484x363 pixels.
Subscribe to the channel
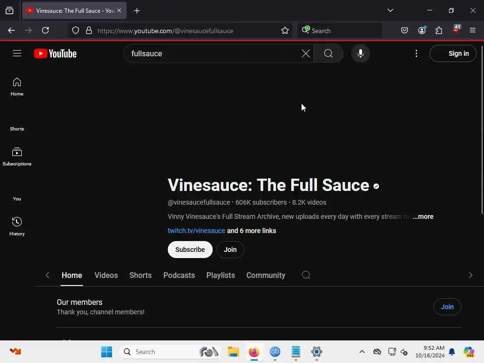click(190, 250)
